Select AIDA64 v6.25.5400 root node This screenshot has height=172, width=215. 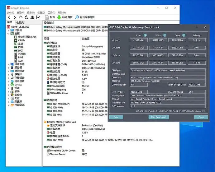(x=20, y=27)
